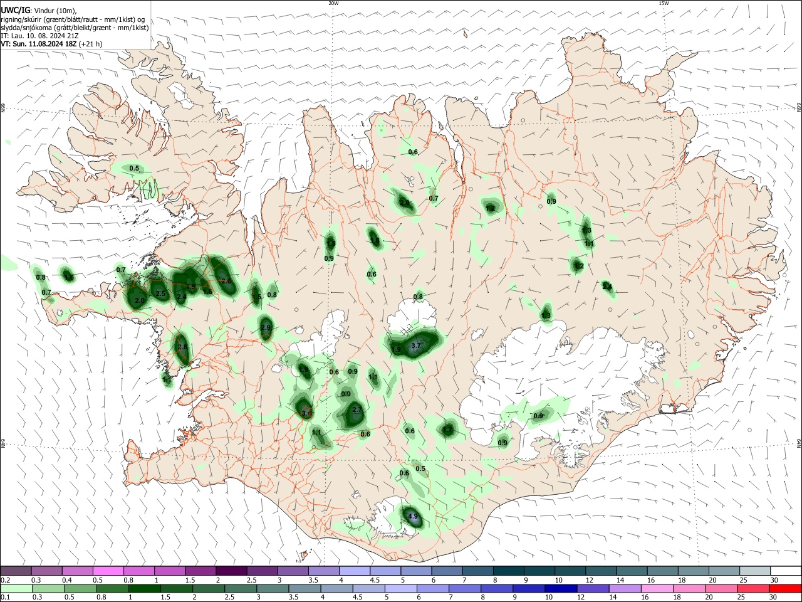Click the 'IT: Lau. 10. 08. 2024 21Z' line
802x602 pixels.
click(x=39, y=36)
